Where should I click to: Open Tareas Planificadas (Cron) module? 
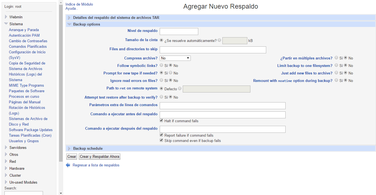tap(30, 135)
